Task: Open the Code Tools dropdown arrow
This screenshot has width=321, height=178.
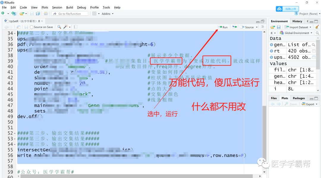Action: [70, 27]
